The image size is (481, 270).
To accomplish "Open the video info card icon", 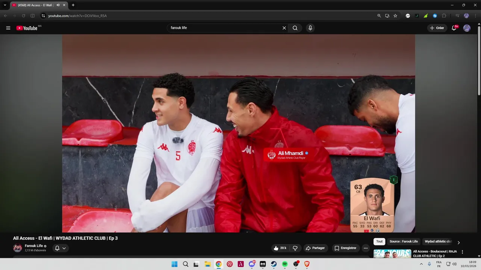I will coord(393,180).
